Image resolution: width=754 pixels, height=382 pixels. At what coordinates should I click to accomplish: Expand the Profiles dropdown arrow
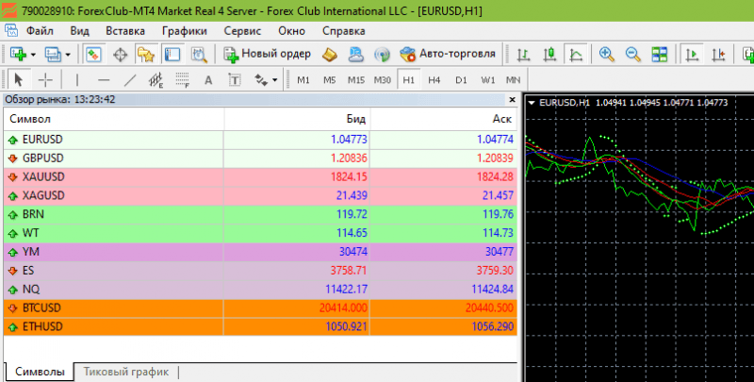click(68, 55)
